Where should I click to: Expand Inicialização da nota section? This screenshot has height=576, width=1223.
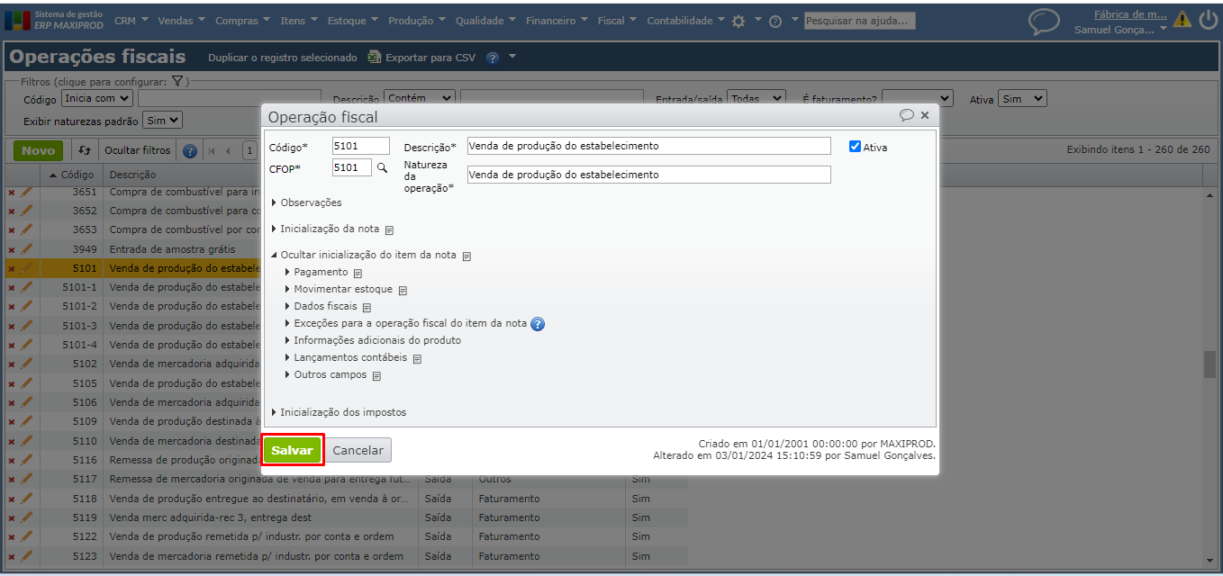[x=325, y=229]
